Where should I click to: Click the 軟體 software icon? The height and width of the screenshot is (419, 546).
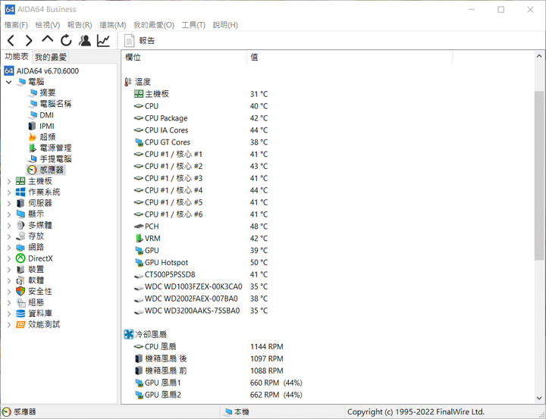tap(20, 280)
